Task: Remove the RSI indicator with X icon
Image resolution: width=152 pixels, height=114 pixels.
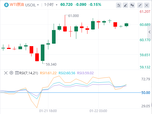Action: (x=6, y=73)
